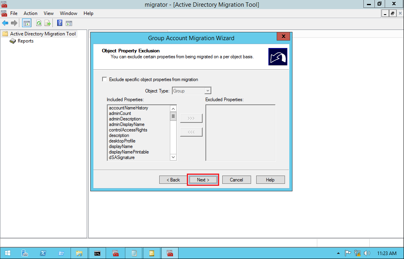404x259 pixels.
Task: Click Included Properties scrollbar down arrow
Action: 173,157
